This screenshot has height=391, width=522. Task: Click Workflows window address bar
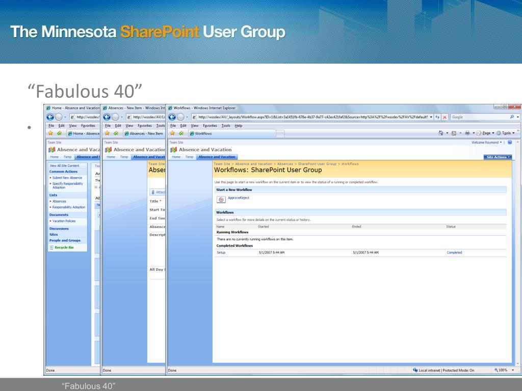coord(312,117)
